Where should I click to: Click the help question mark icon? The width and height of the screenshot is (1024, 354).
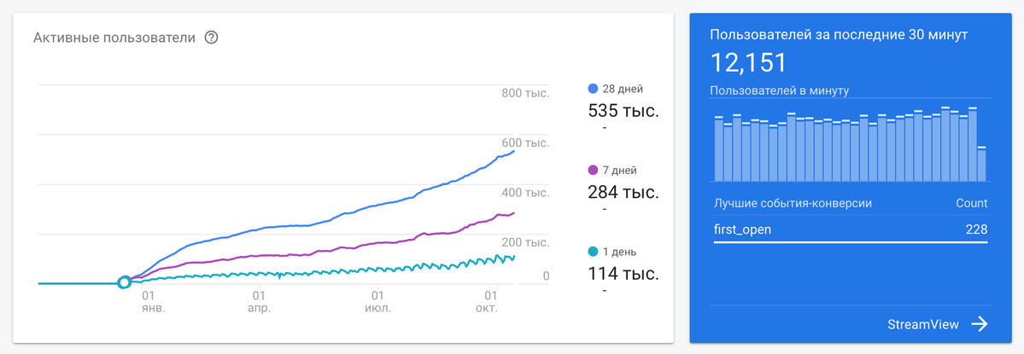(211, 38)
